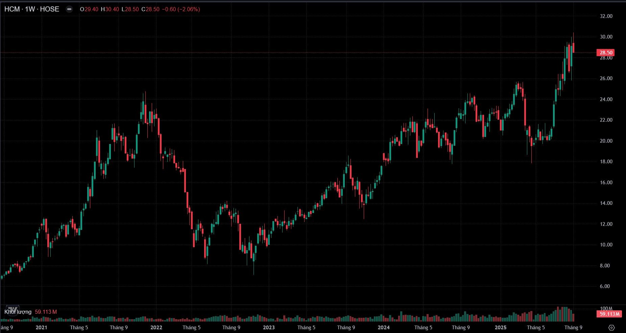Click the 2021 year label on time axis
The height and width of the screenshot is (333, 626).
point(41,327)
